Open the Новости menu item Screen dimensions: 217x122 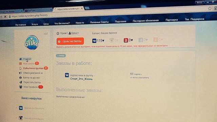[80, 23]
